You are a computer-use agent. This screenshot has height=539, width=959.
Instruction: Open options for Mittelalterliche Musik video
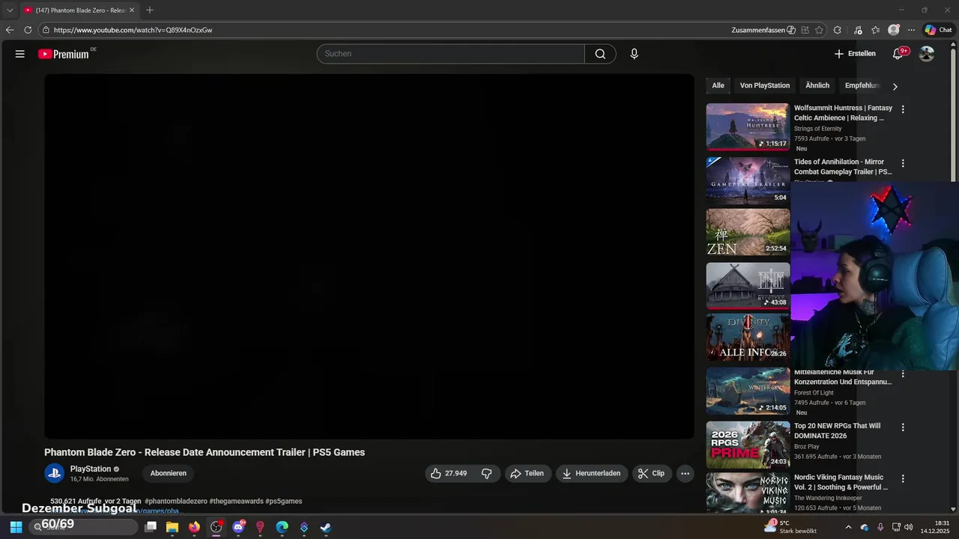pyautogui.click(x=903, y=374)
